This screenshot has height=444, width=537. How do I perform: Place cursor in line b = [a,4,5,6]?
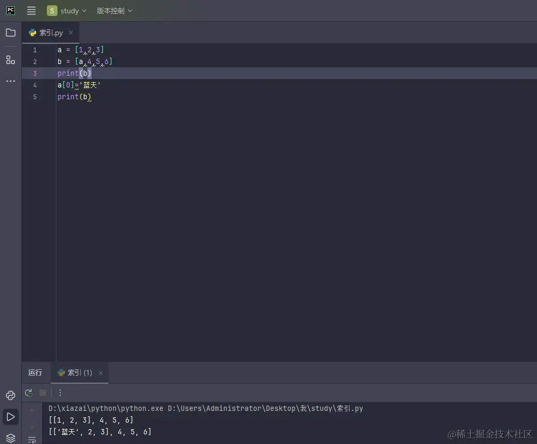(x=85, y=62)
